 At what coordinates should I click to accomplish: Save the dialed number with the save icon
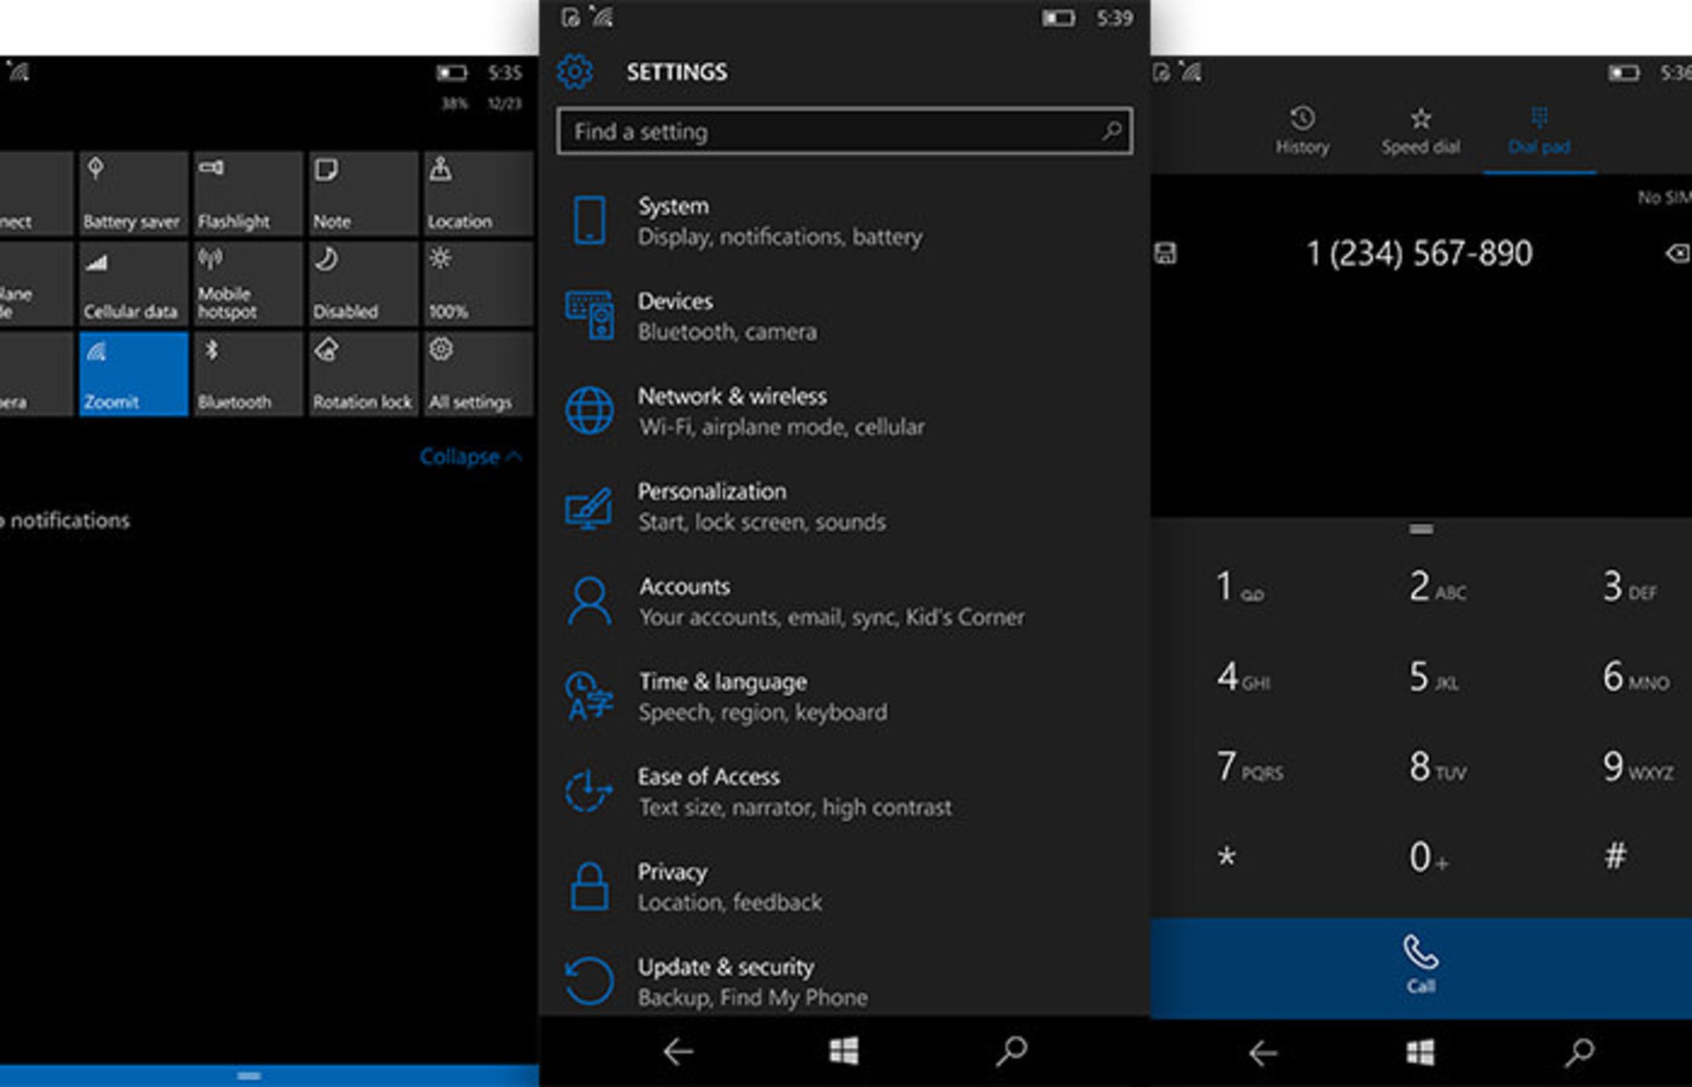1165,254
